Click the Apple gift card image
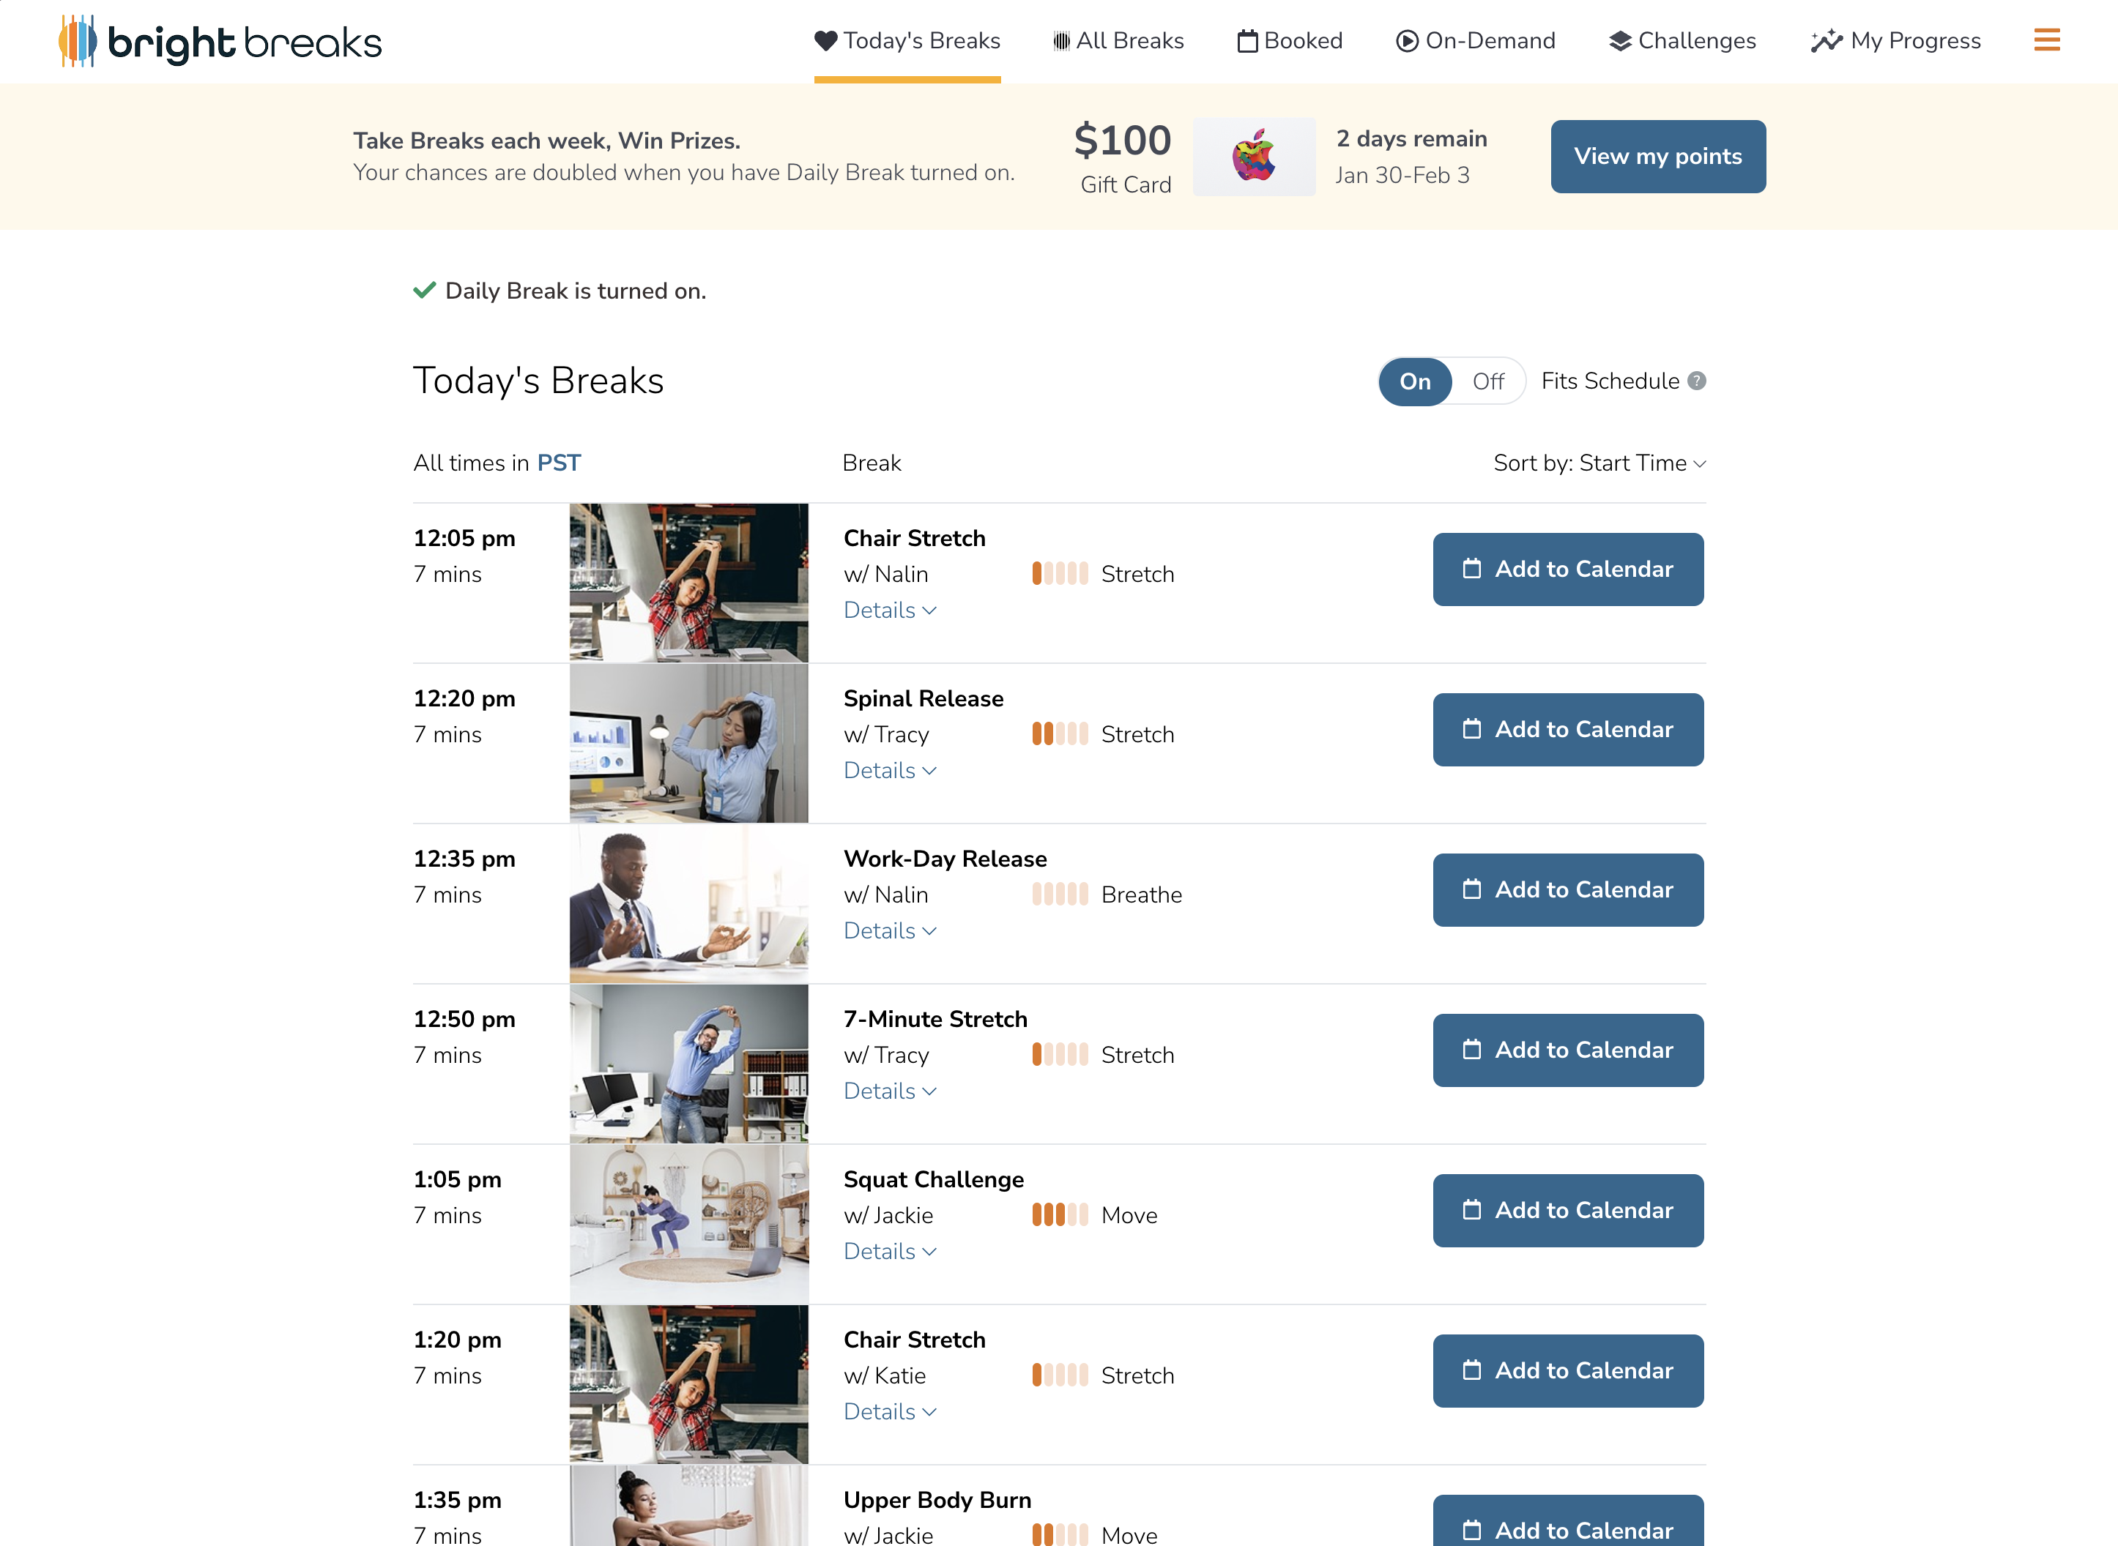This screenshot has width=2118, height=1546. (1254, 157)
